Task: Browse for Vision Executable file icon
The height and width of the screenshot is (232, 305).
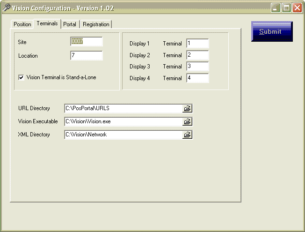Action: pos(187,121)
